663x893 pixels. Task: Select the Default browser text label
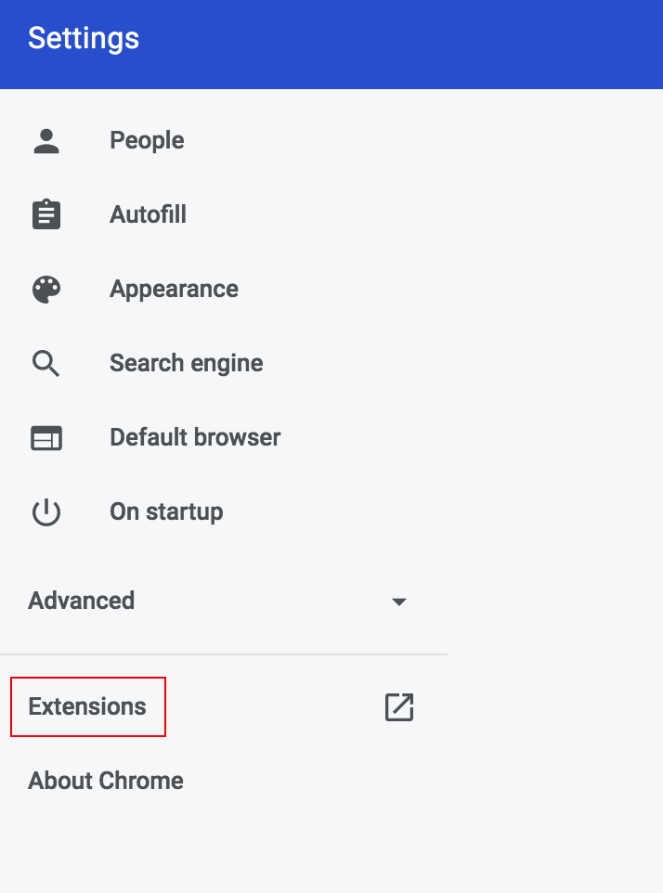tap(195, 437)
